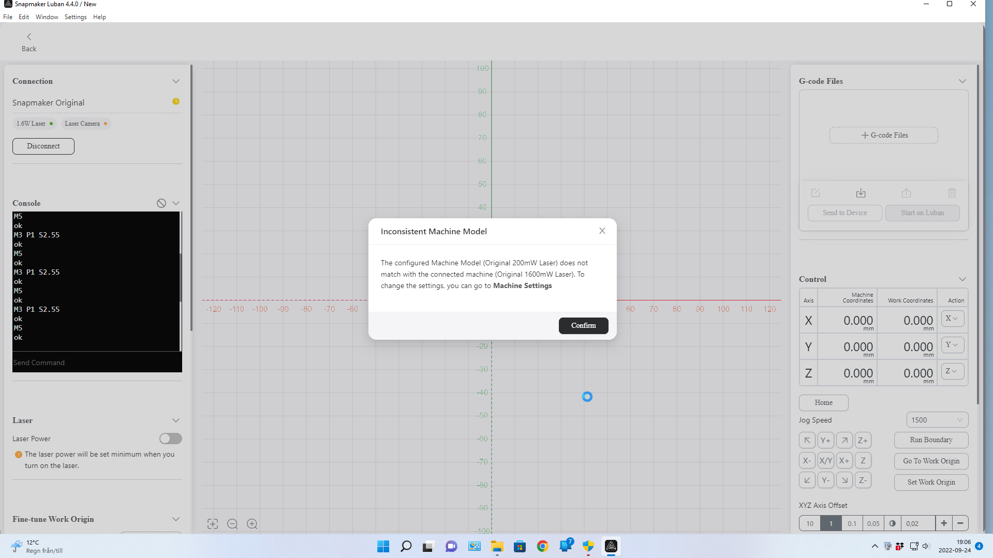Open the Edit menu
Viewport: 993px width, 558px height.
[24, 17]
